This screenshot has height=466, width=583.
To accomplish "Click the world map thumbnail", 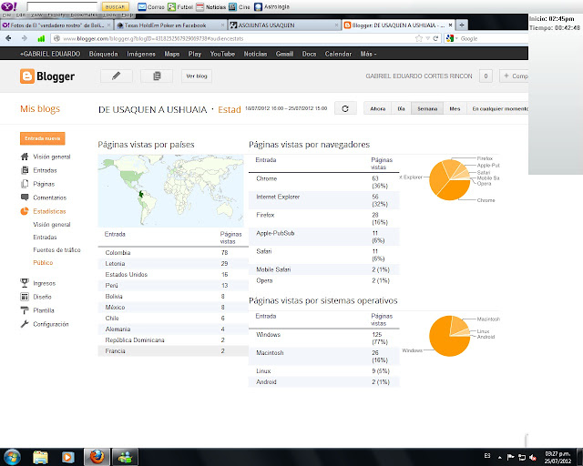I will [x=170, y=190].
